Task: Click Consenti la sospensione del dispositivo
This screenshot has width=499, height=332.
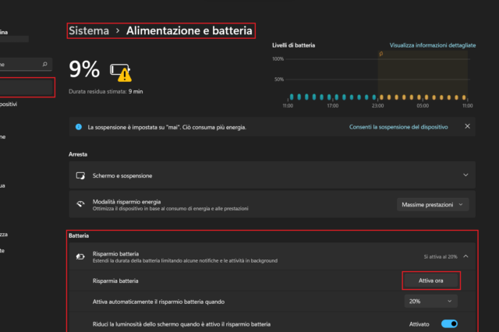Action: click(x=398, y=126)
